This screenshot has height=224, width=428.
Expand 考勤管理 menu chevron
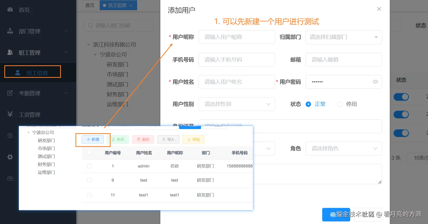(66, 93)
